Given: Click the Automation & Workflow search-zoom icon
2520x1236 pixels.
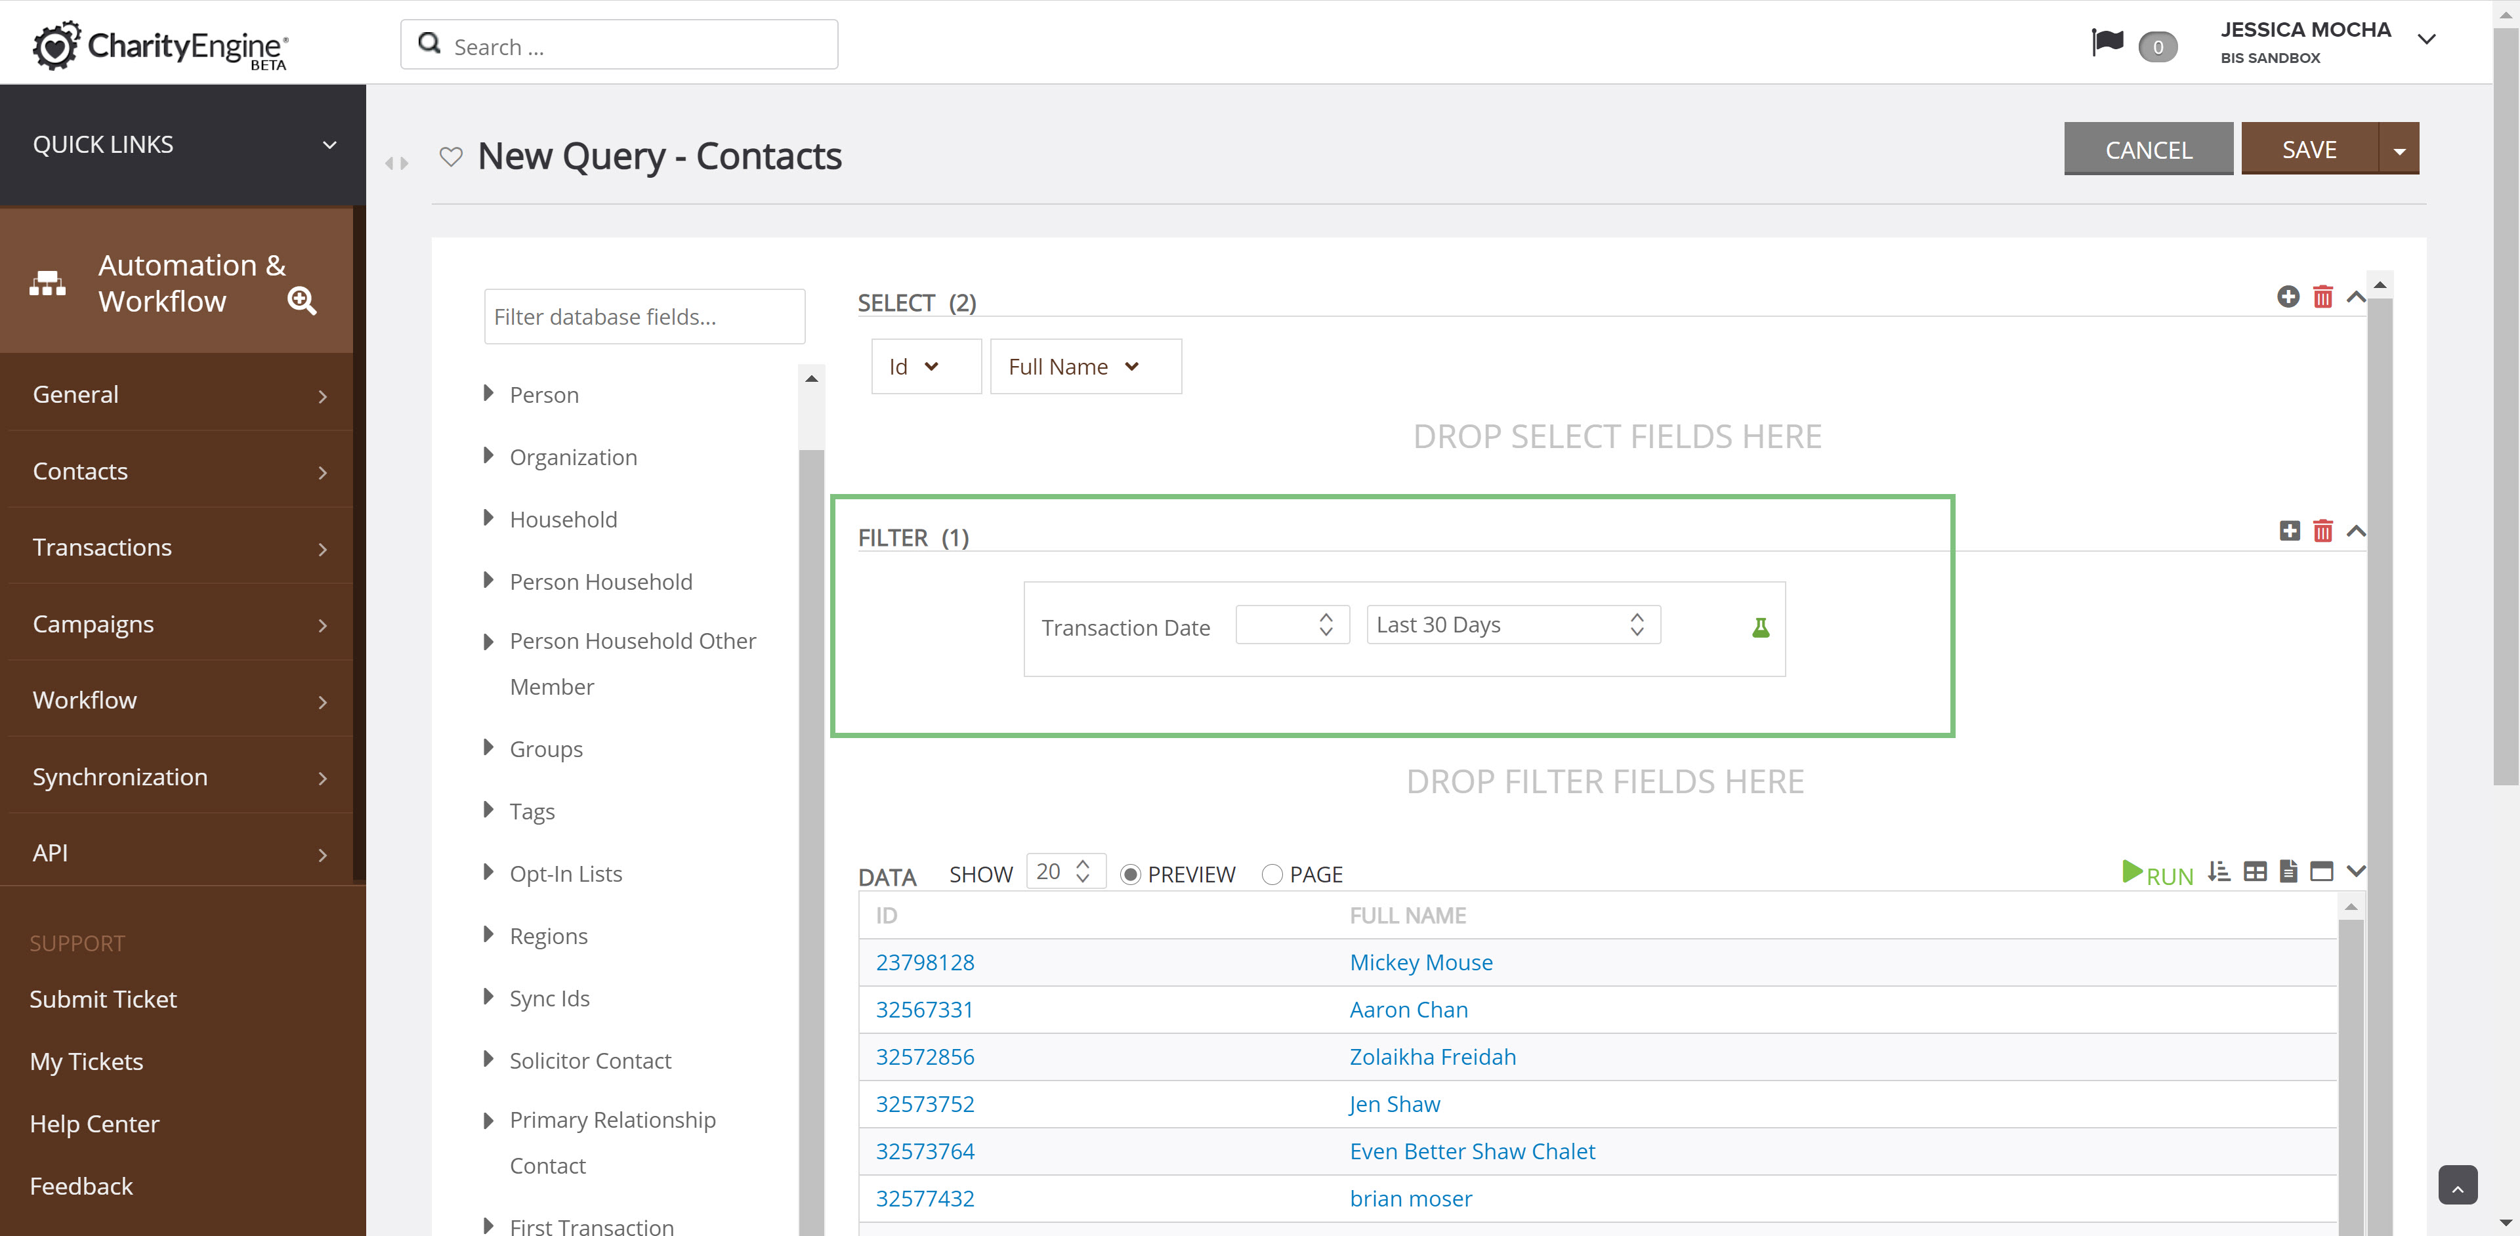Looking at the screenshot, I should pos(301,301).
